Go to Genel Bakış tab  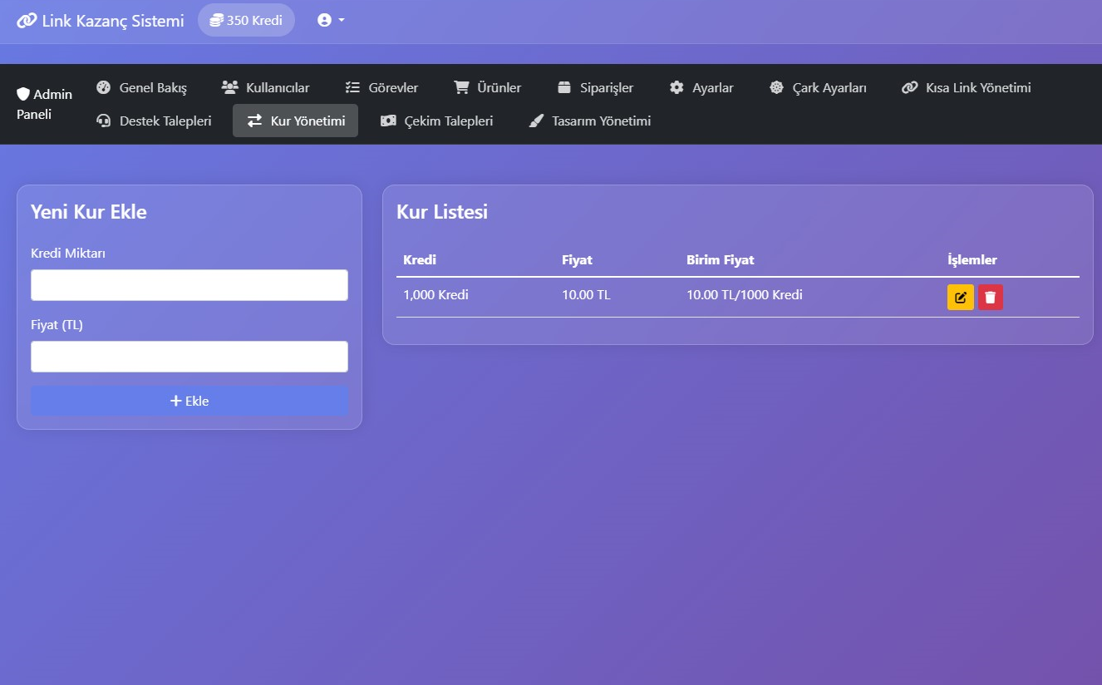[x=141, y=87]
